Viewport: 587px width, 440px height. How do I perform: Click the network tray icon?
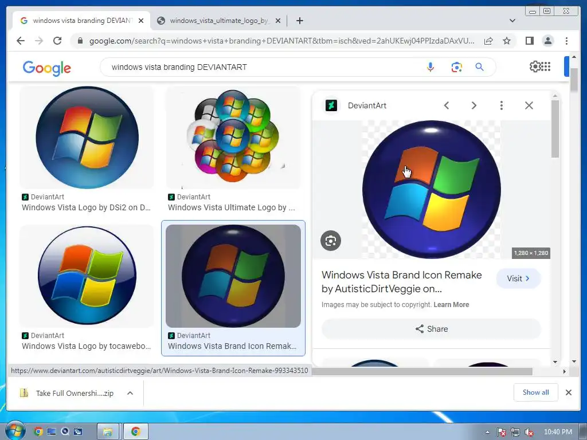tap(515, 432)
